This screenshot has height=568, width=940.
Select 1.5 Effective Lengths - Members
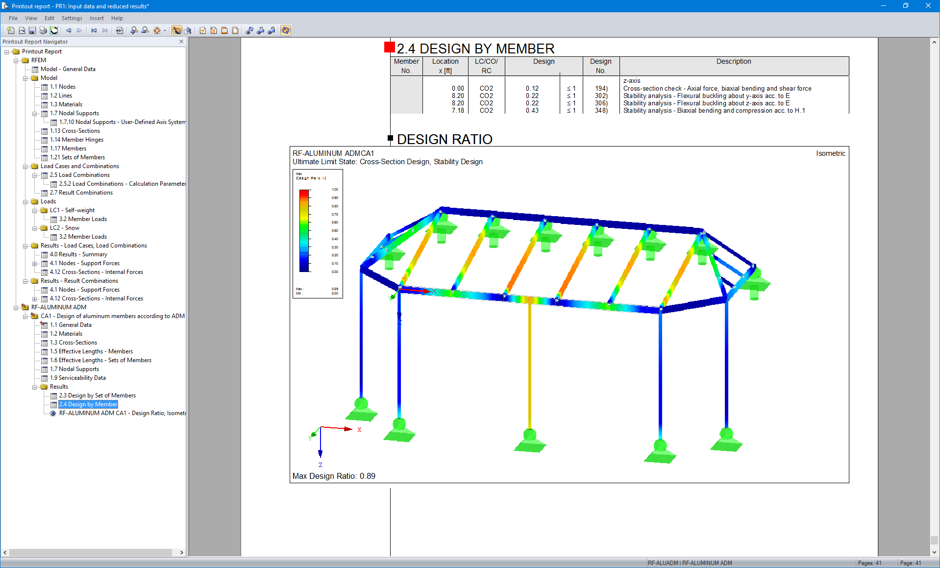point(92,351)
